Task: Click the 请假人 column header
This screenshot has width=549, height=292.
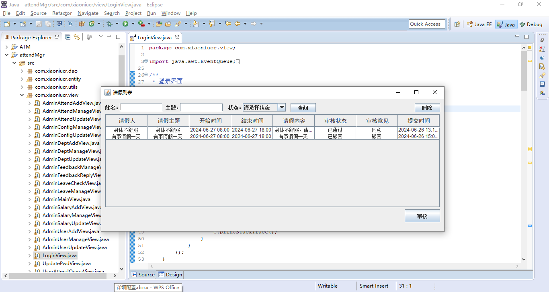Action: (x=127, y=121)
